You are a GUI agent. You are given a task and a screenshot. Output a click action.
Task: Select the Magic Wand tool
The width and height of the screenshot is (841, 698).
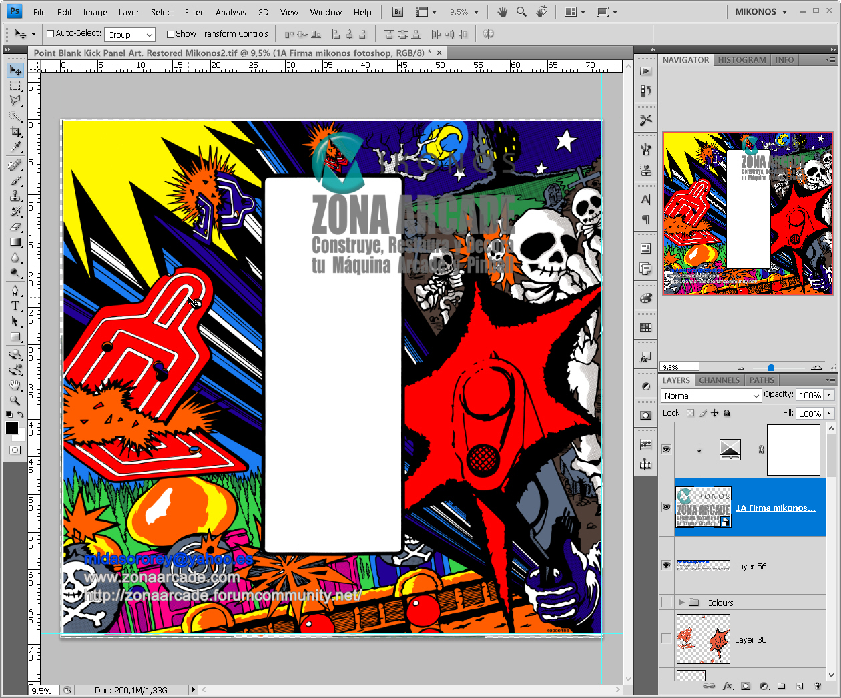click(x=15, y=117)
